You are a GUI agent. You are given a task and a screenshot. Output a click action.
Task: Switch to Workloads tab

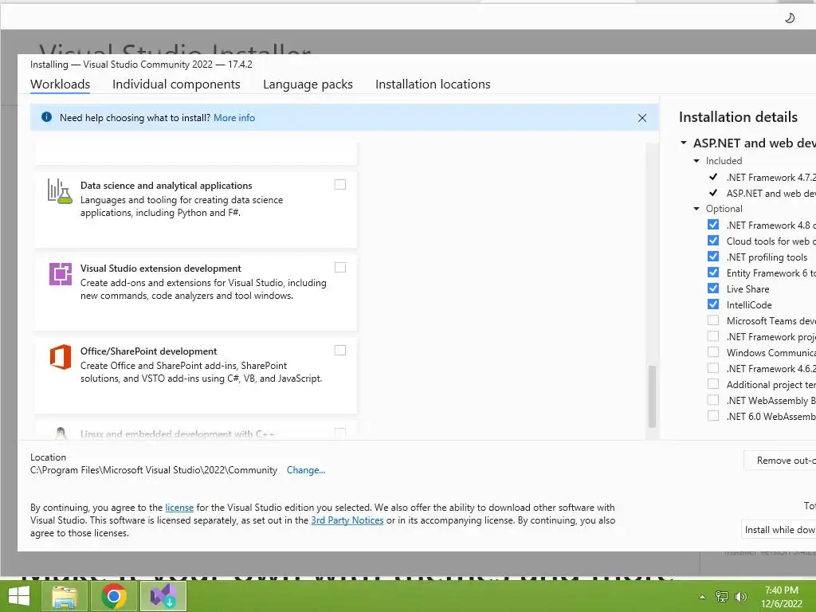coord(60,84)
